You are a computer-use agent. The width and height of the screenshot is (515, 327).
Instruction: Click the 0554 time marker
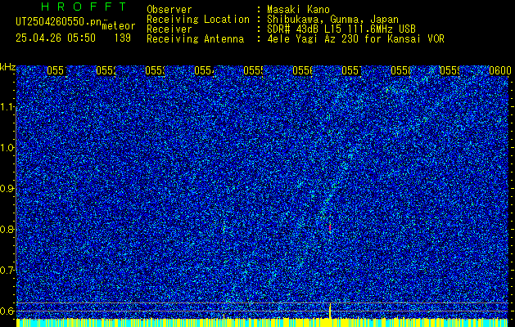205,70
